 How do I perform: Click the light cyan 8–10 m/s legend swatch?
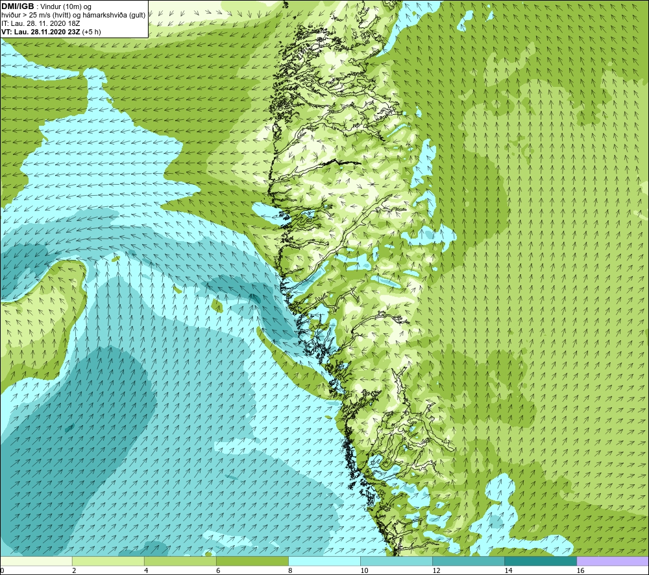coord(324,561)
